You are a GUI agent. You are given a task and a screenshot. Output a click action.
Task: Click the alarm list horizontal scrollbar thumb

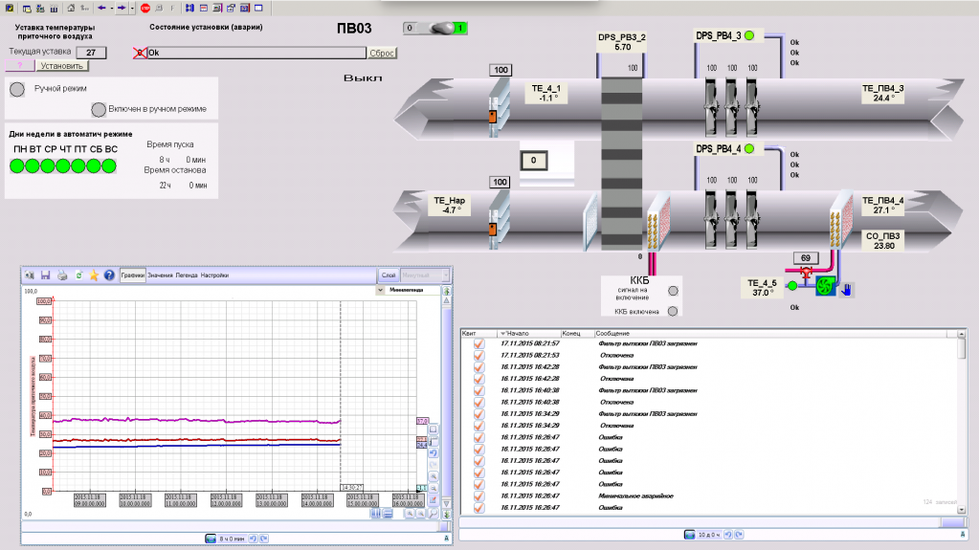[952, 522]
